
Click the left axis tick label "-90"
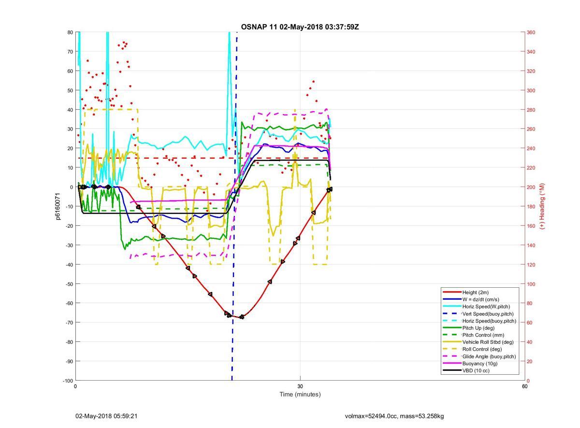tap(69, 361)
